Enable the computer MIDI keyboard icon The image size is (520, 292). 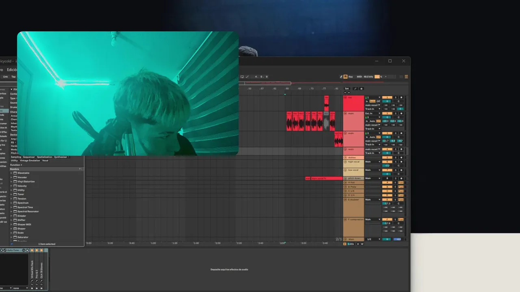(345, 77)
